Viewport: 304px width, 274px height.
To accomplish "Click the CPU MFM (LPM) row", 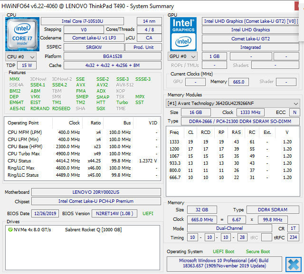I will [82, 132].
